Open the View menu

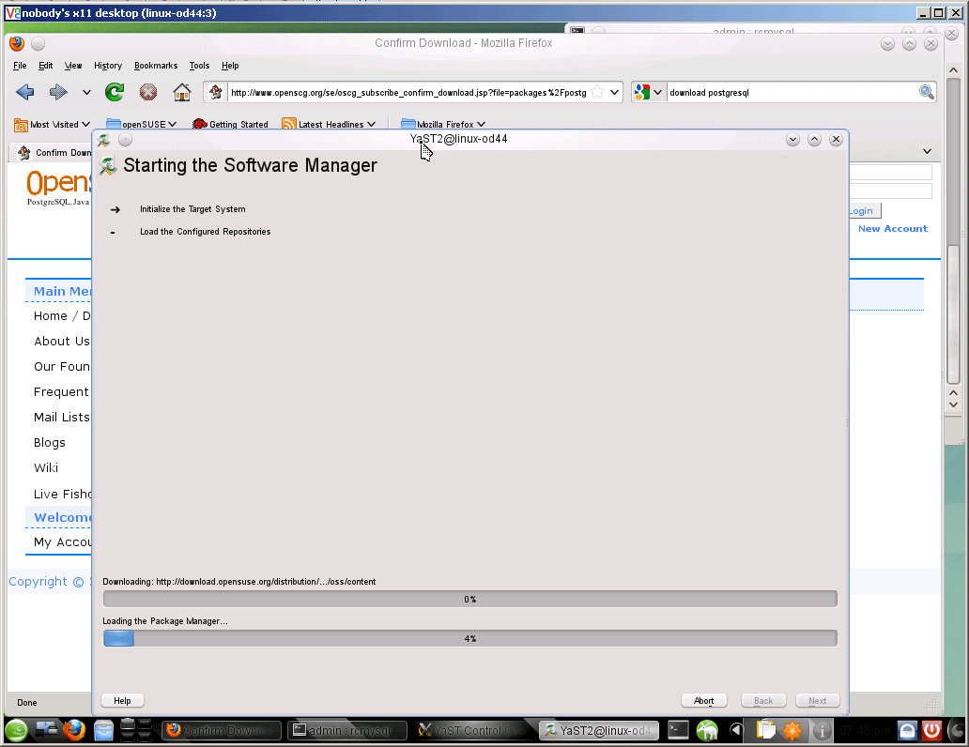point(73,66)
